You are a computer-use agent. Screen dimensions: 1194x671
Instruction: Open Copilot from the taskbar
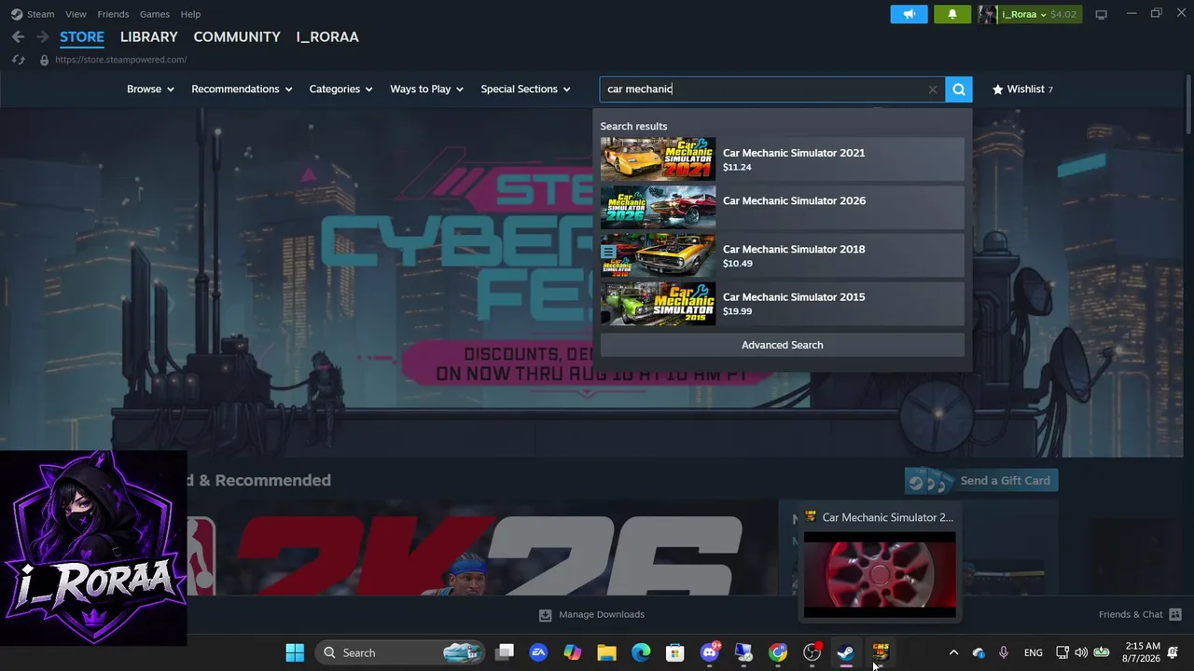[x=573, y=652]
